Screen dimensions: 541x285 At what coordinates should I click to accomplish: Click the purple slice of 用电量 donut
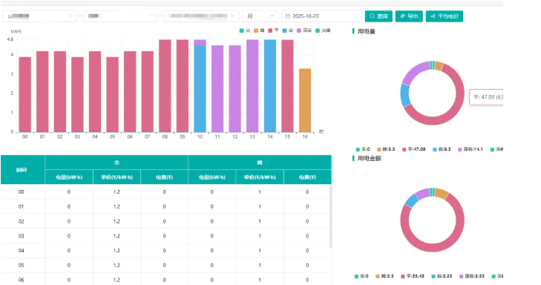[x=414, y=72]
